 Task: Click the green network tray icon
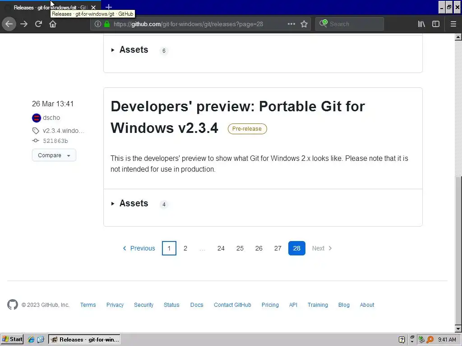[421, 340]
